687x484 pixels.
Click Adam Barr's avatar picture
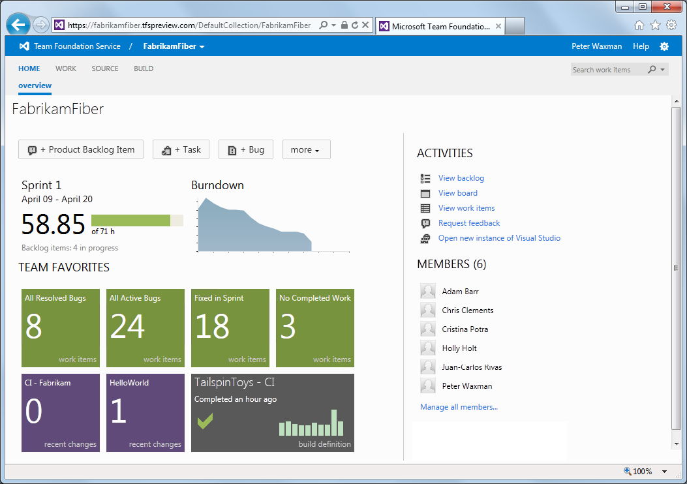click(427, 292)
